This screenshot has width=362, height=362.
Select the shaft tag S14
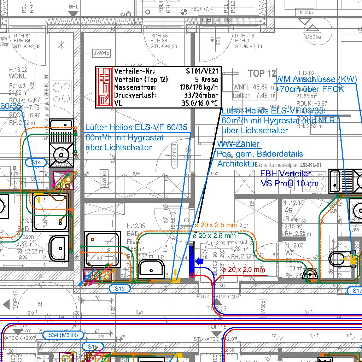pos(36,163)
